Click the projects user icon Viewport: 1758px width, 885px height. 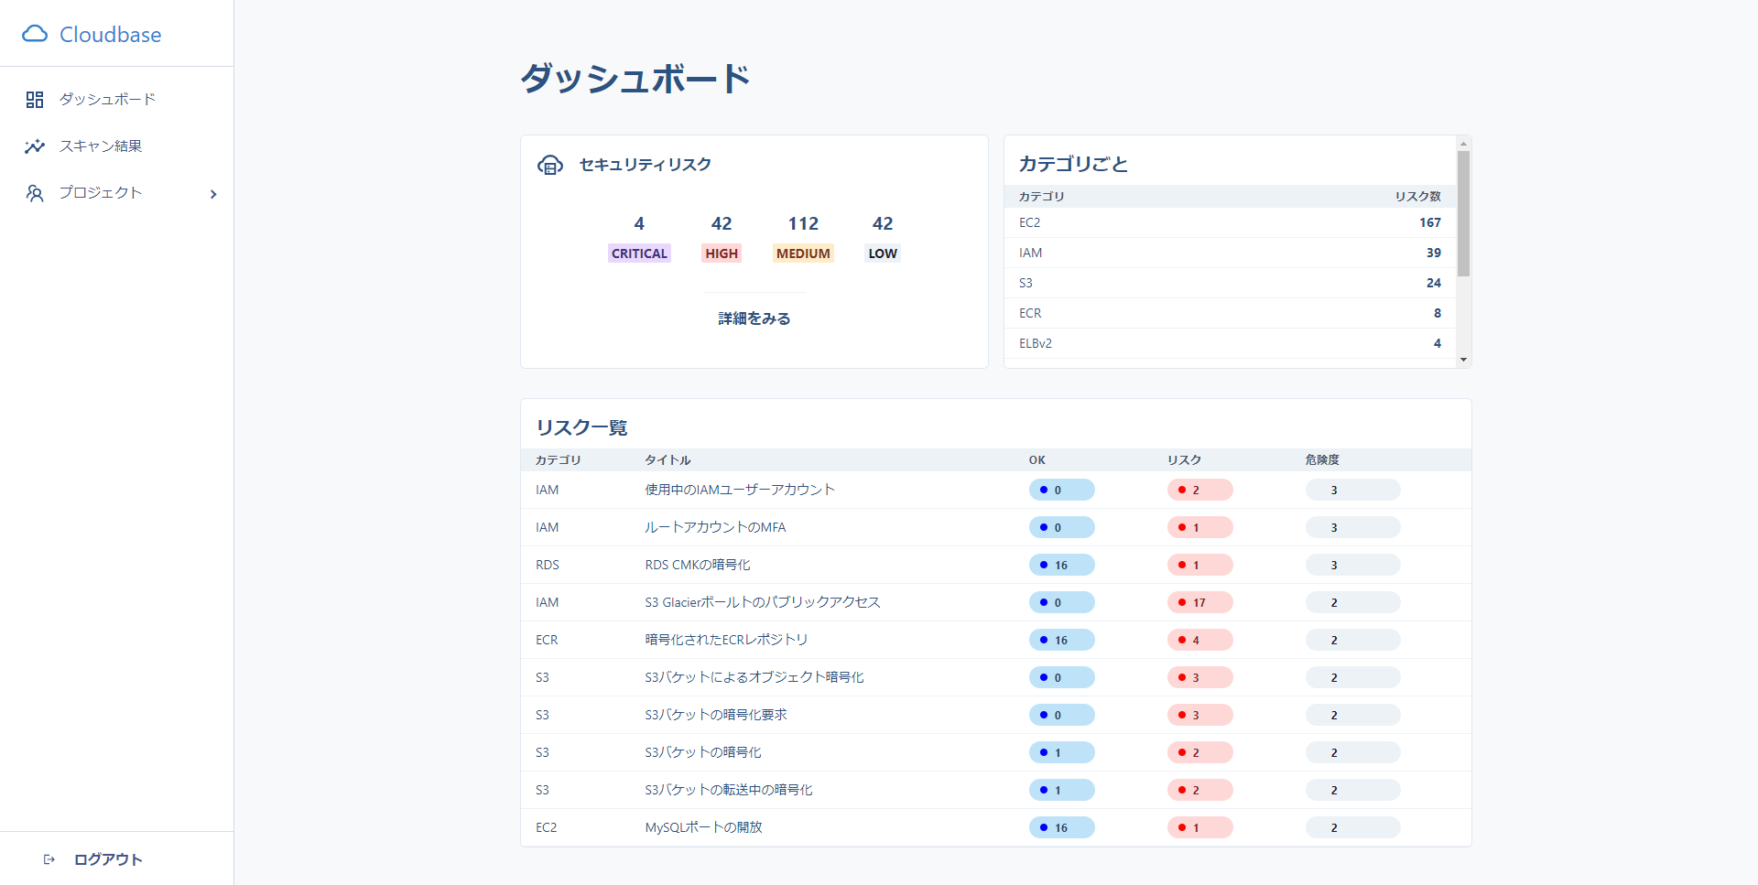coord(35,193)
